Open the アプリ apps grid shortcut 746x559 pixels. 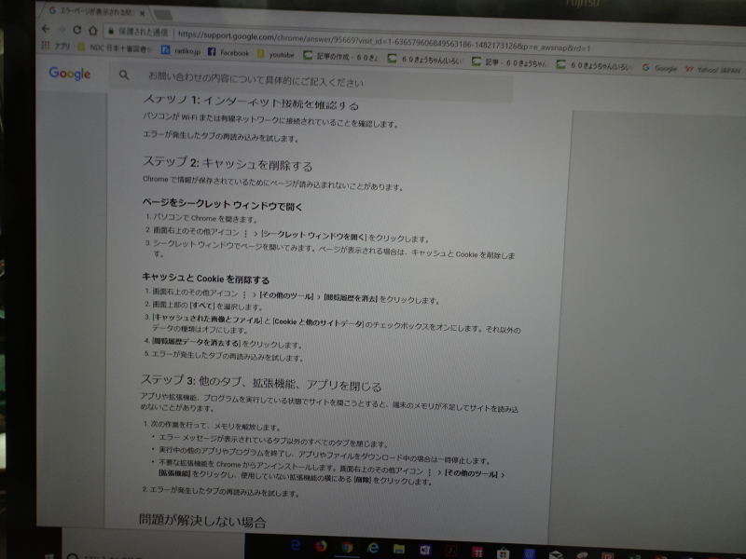click(56, 46)
